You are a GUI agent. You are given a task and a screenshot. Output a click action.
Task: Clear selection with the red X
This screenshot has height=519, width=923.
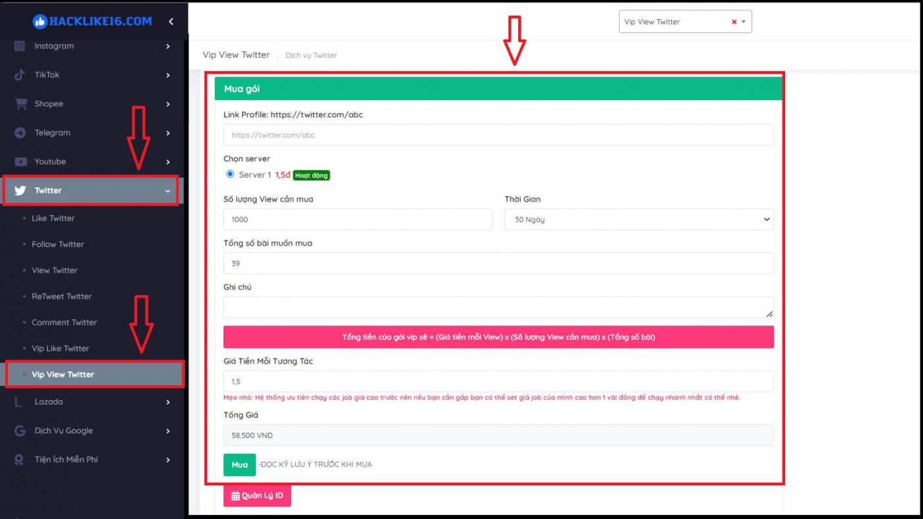tap(734, 22)
